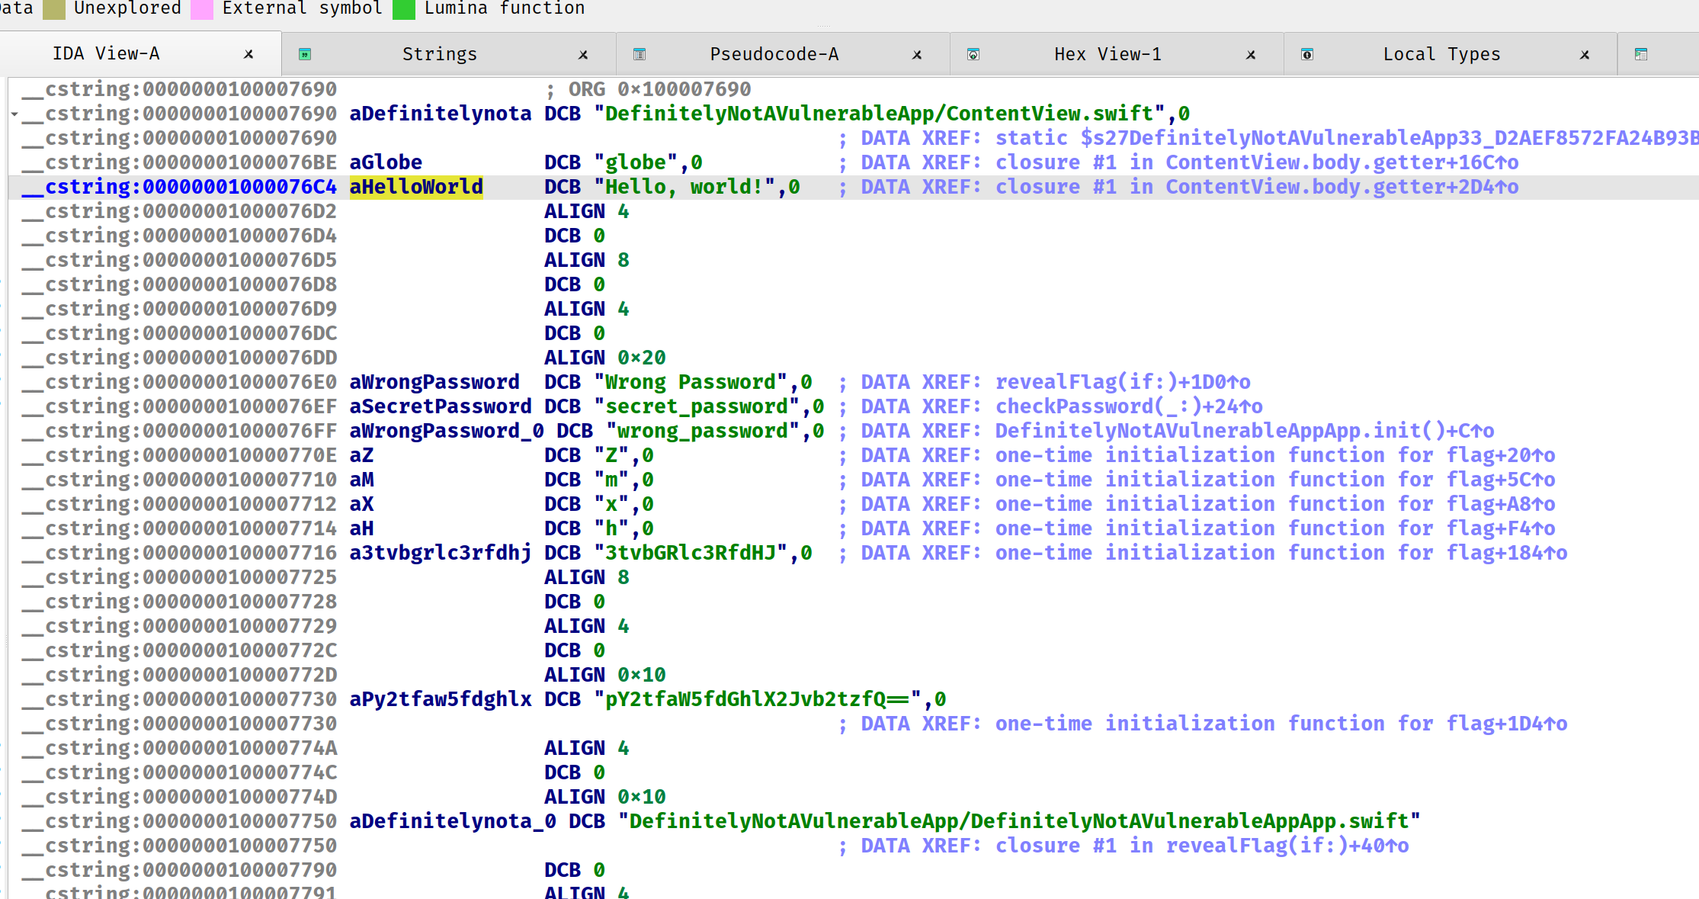Follow xref to ContentView.body.getter+2D4

coord(1257,187)
